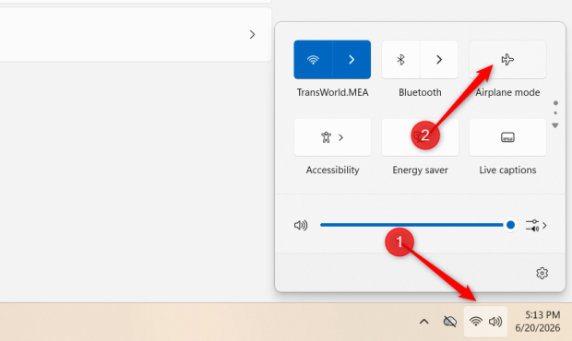Click the Accessibility label text

tap(332, 170)
